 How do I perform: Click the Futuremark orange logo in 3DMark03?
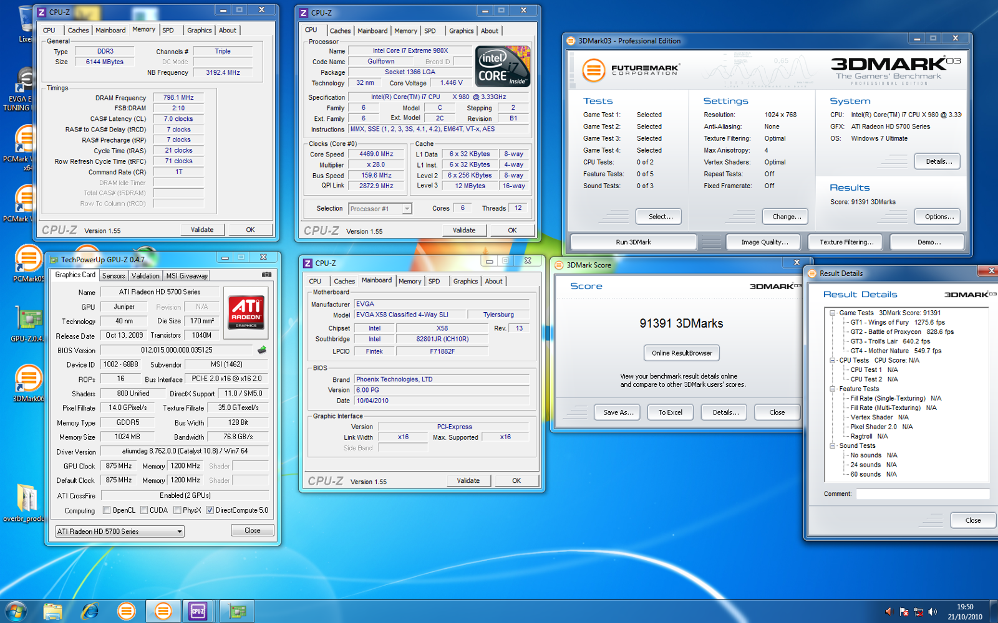(x=593, y=70)
